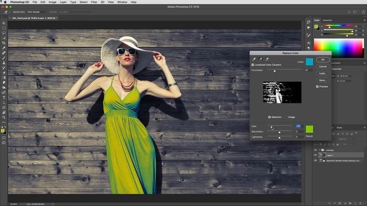Open the Filter menu

(x=94, y=2)
